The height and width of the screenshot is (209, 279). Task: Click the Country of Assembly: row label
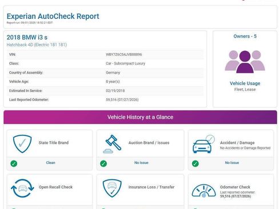26,73
